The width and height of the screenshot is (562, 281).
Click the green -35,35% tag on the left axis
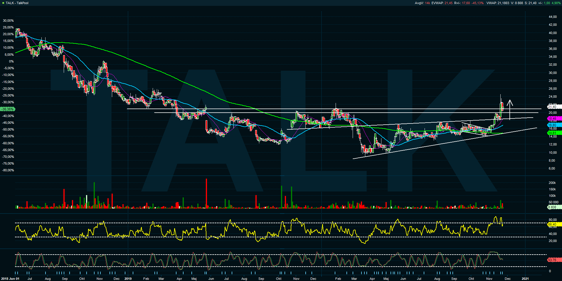7,109
